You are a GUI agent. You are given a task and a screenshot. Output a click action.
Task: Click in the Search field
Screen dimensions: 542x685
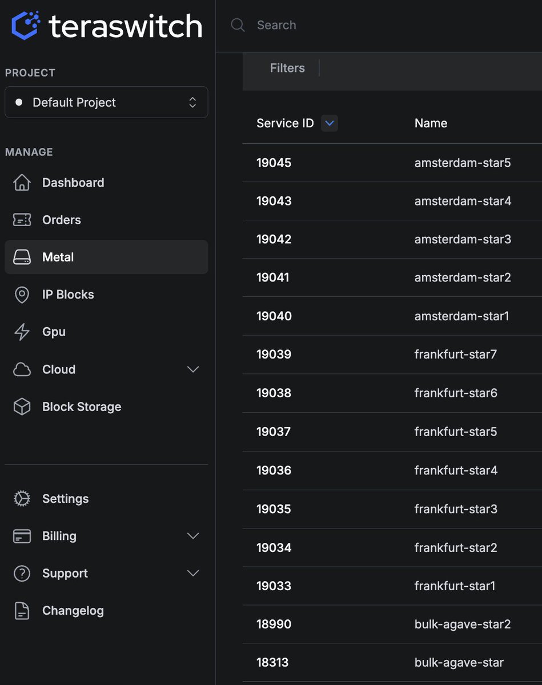pos(371,25)
